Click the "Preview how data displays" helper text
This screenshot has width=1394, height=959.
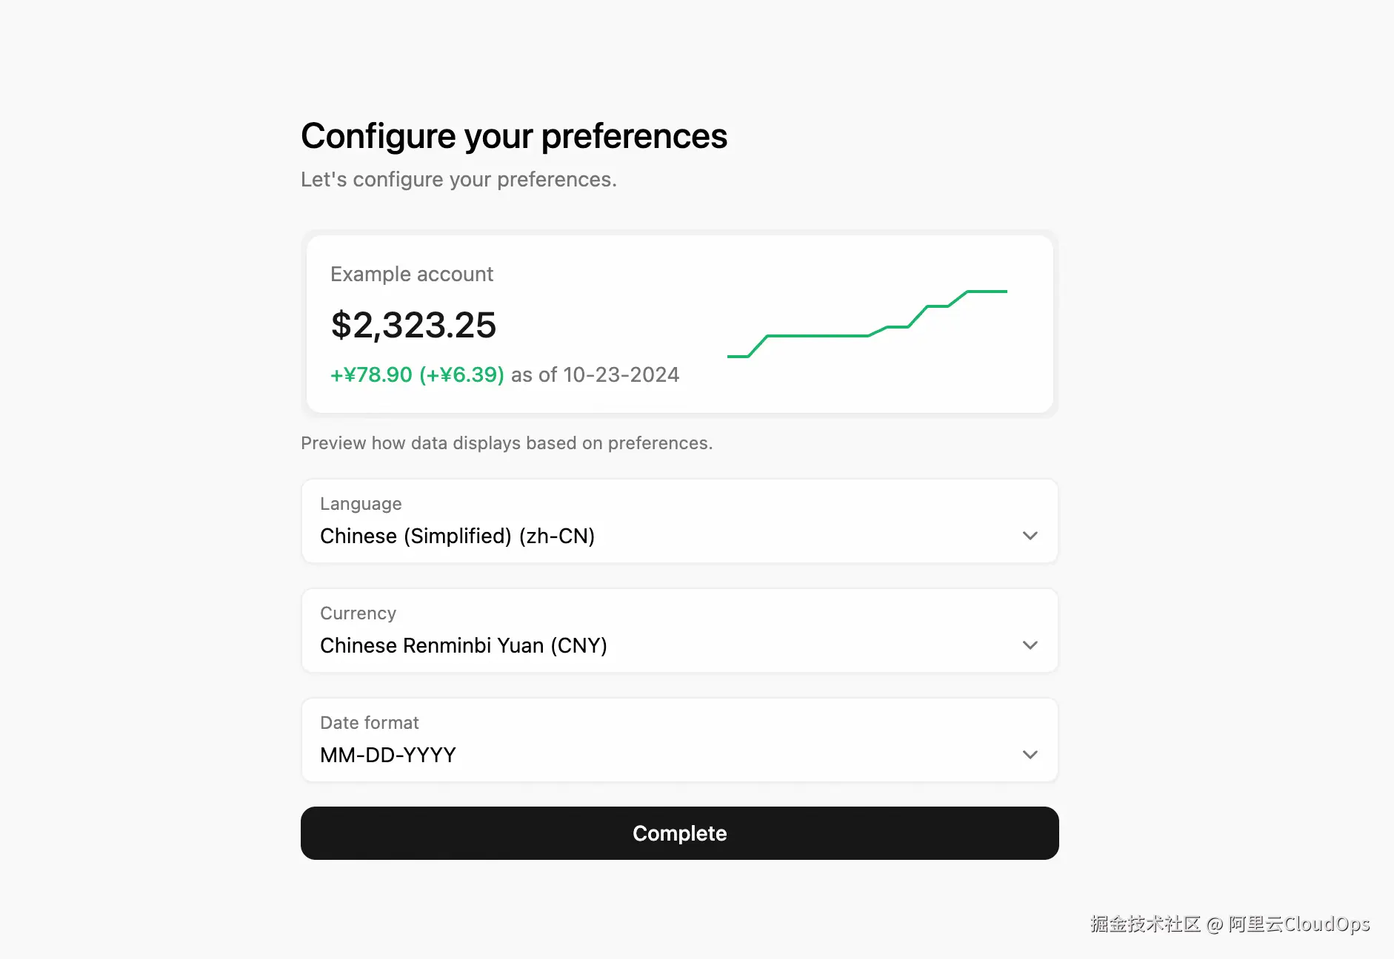[507, 443]
